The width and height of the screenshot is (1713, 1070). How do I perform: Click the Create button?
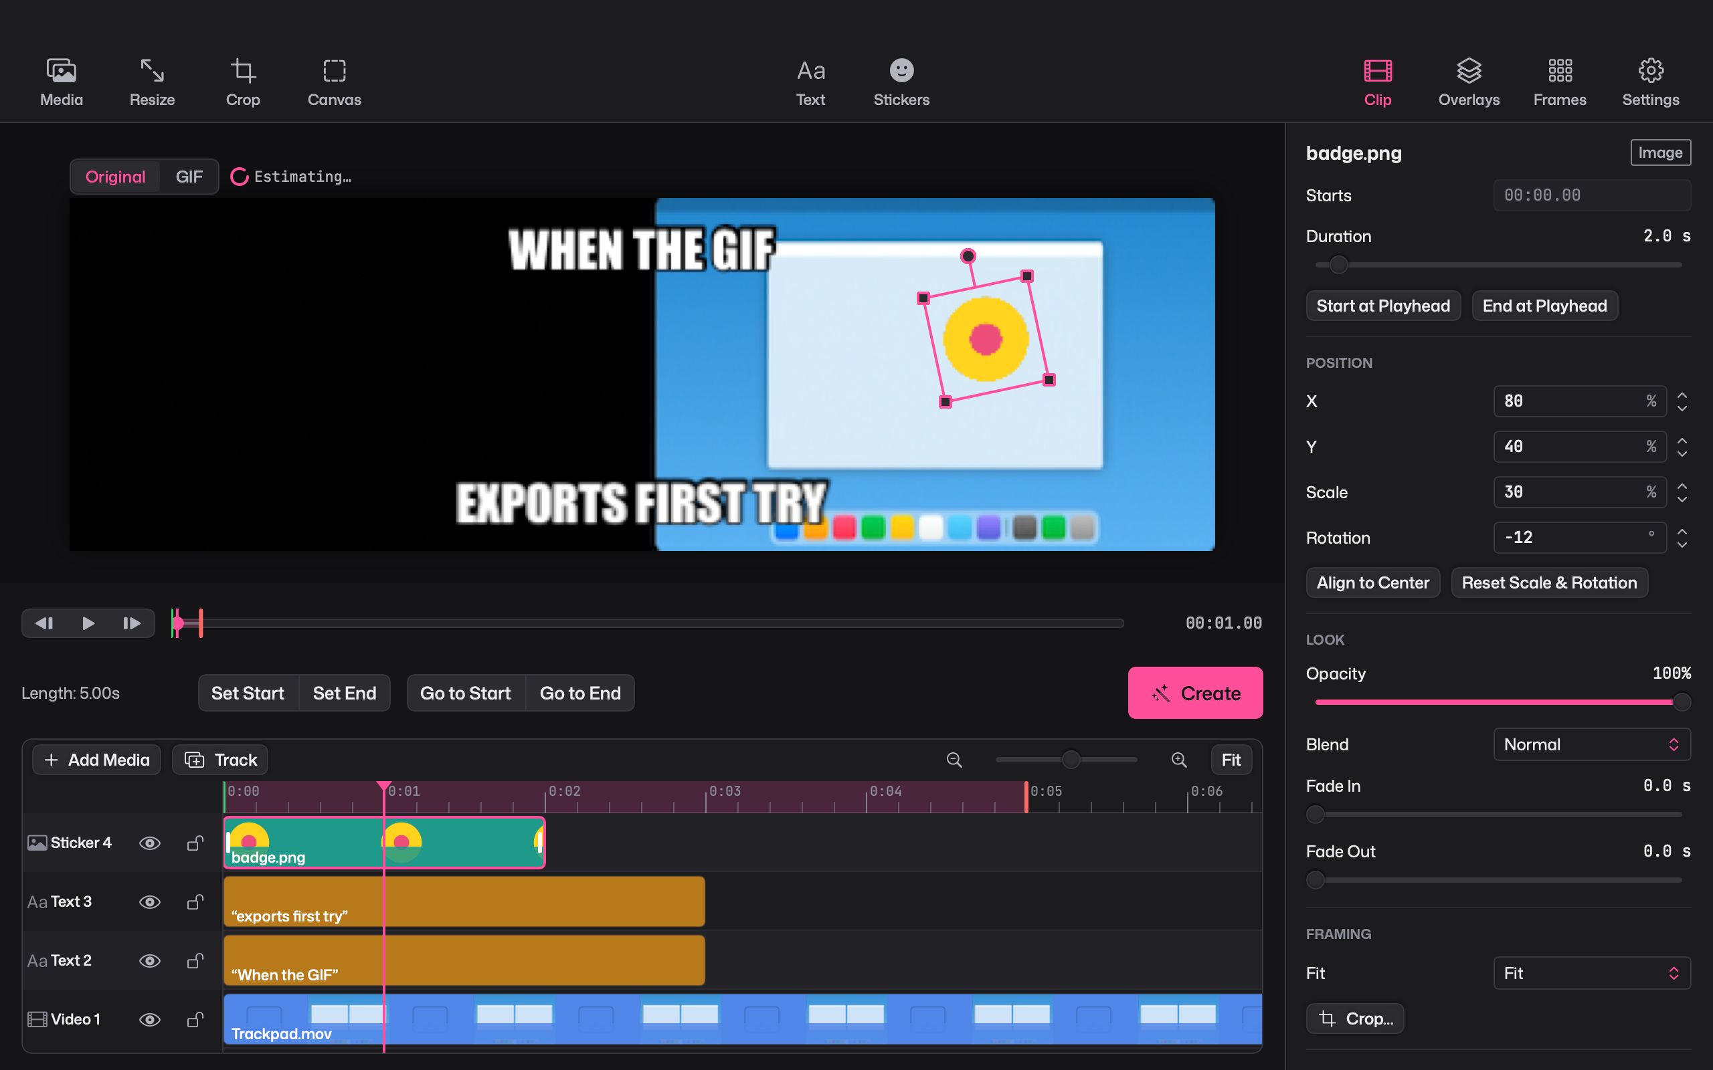pyautogui.click(x=1195, y=693)
